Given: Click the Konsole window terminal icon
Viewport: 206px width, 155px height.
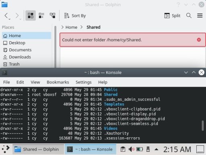Looking at the screenshot, I should coord(4,73).
